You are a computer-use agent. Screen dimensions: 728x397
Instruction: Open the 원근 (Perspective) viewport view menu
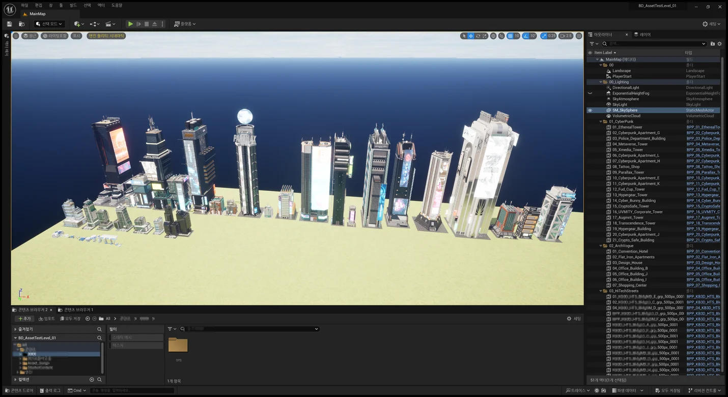30,36
